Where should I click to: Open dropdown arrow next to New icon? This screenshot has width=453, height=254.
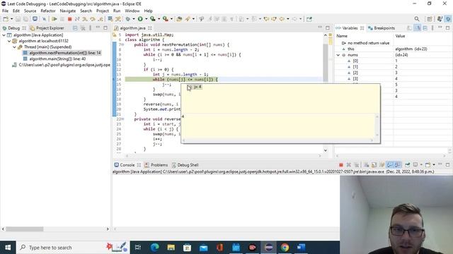click(11, 19)
